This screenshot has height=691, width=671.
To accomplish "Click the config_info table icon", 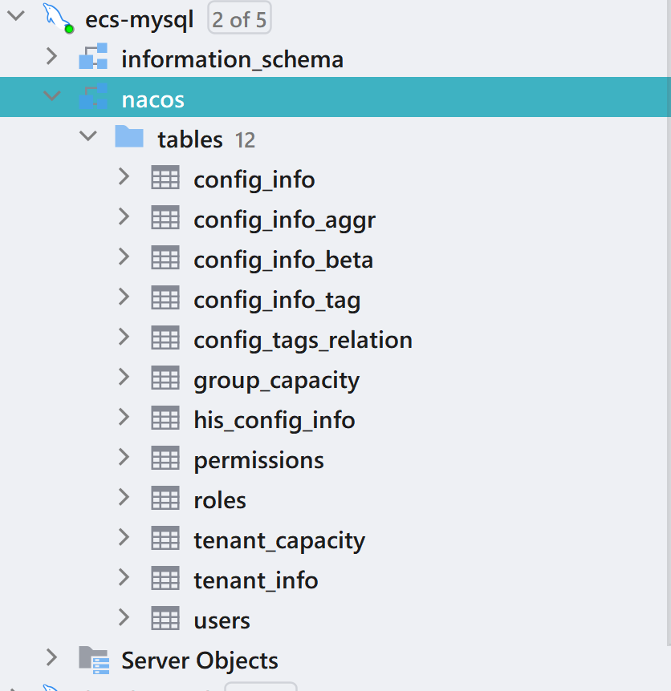I will click(x=165, y=178).
